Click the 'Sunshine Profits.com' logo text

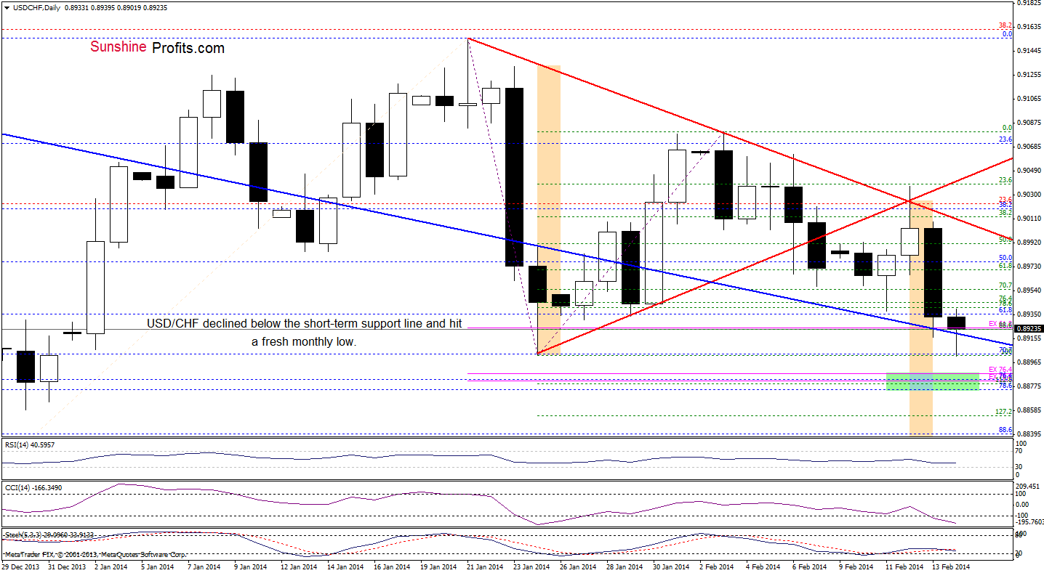158,48
